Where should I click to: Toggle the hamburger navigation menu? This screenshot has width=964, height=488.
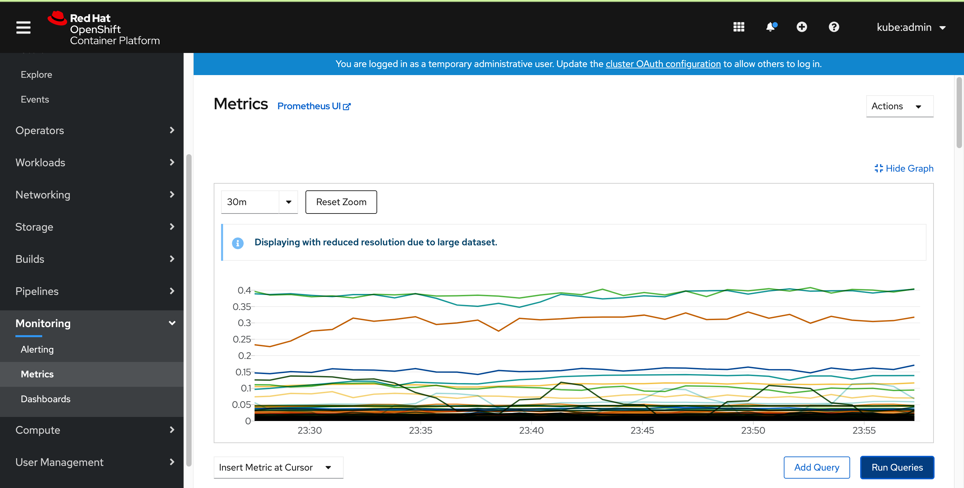pyautogui.click(x=23, y=27)
